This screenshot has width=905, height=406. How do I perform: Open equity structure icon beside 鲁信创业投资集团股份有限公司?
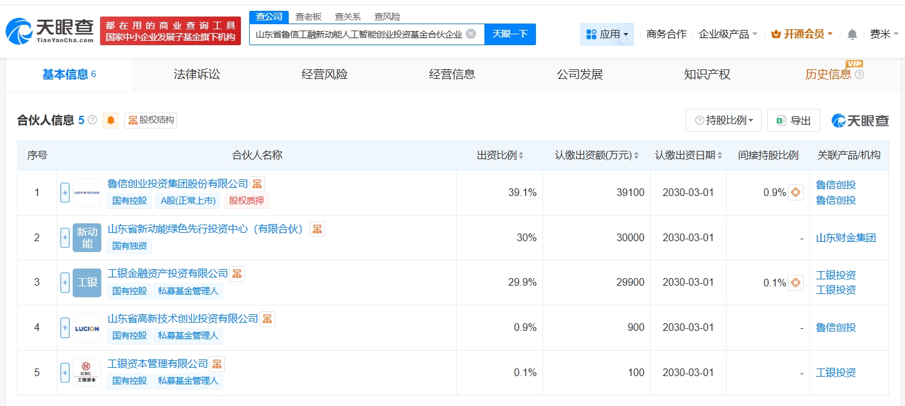tap(257, 185)
